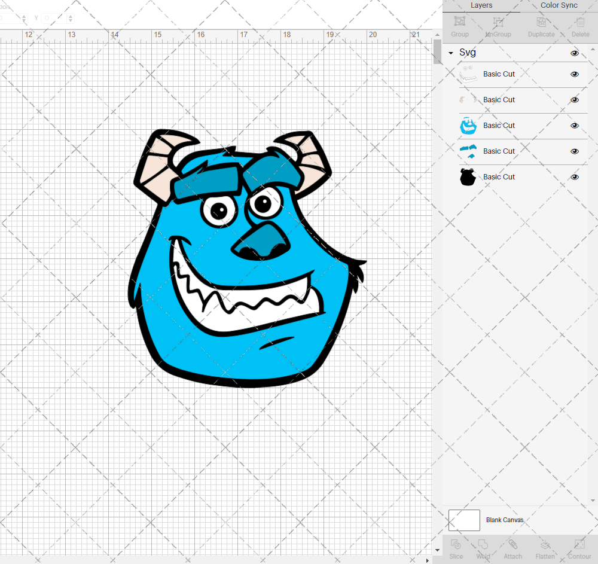The width and height of the screenshot is (598, 564).
Task: Collapse the Svg layer group
Action: (x=451, y=53)
